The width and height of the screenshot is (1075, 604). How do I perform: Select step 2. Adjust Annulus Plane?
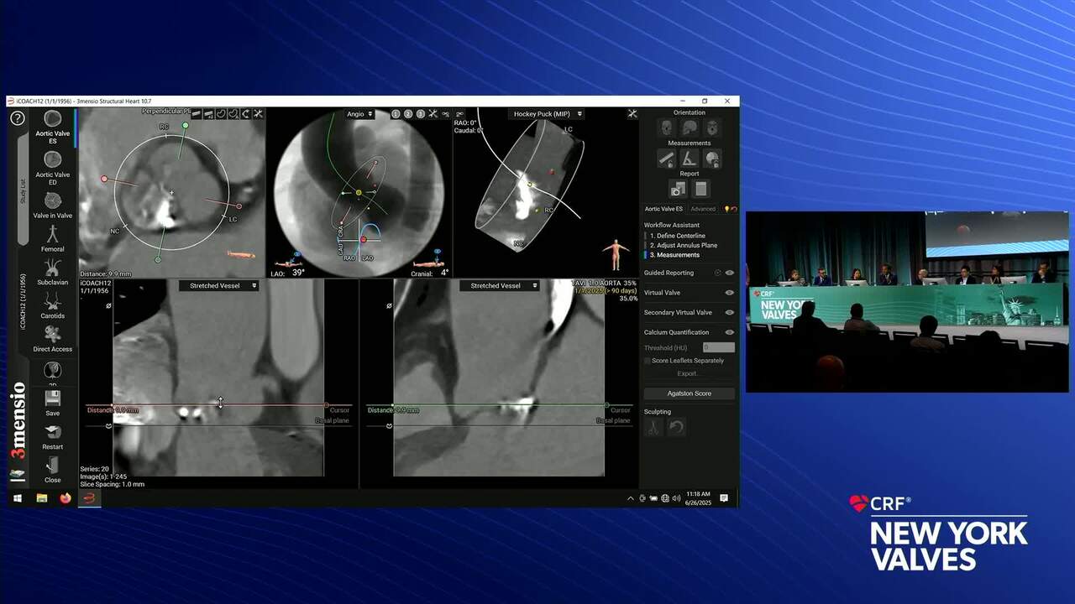(x=684, y=245)
